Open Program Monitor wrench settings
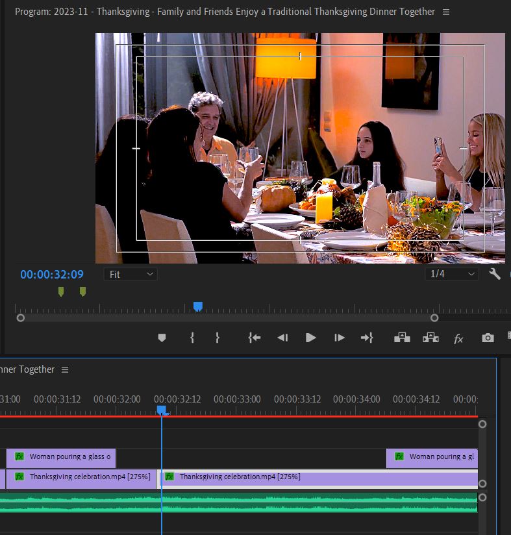Image resolution: width=511 pixels, height=535 pixels. click(494, 274)
